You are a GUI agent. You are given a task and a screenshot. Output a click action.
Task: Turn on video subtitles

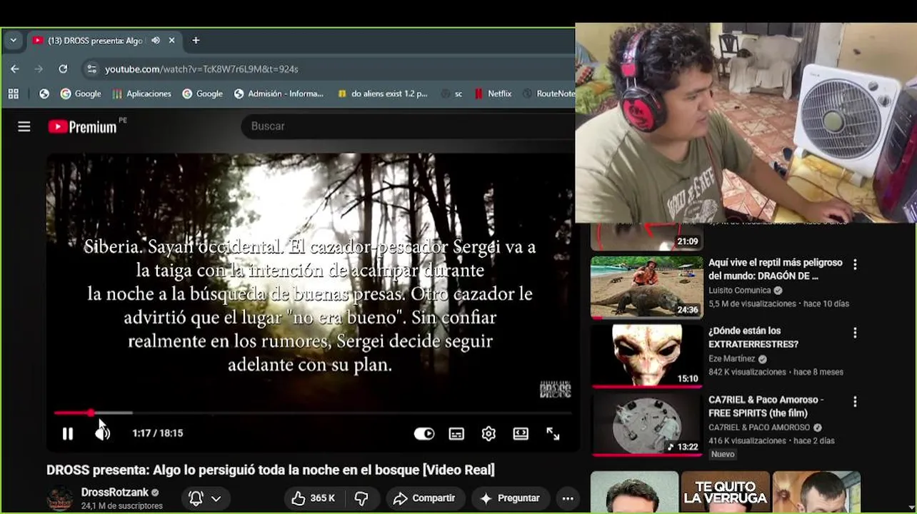[456, 433]
